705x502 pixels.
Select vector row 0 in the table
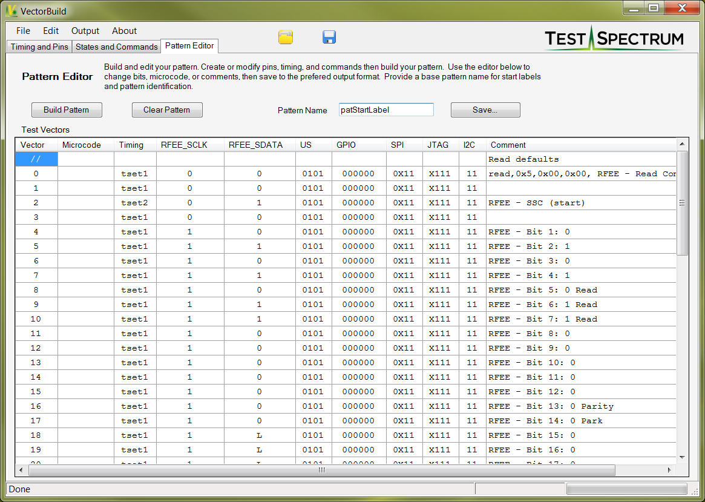coord(36,173)
